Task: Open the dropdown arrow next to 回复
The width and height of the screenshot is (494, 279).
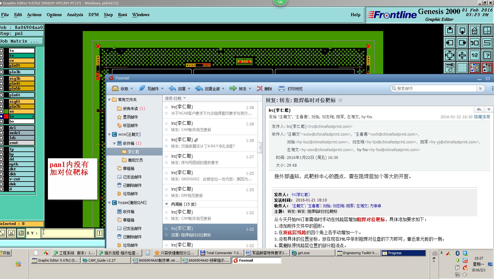Action: [x=189, y=89]
